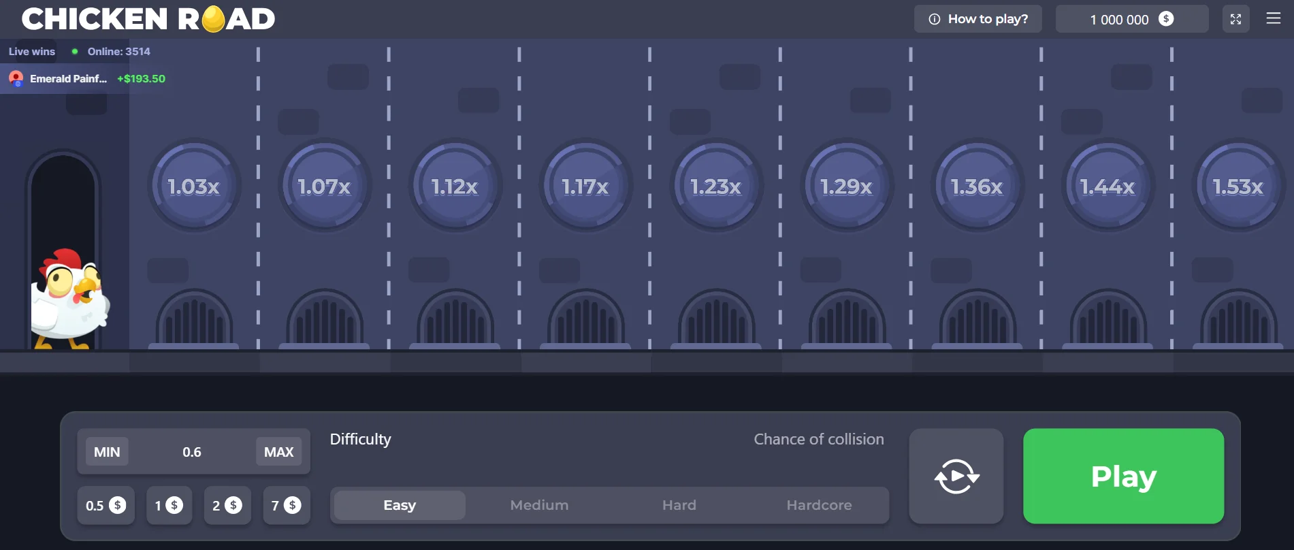
Task: Click the 1.03x multiplier manhole
Action: 194,186
